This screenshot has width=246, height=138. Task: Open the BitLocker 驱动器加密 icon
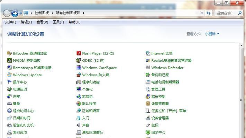pos(9,53)
